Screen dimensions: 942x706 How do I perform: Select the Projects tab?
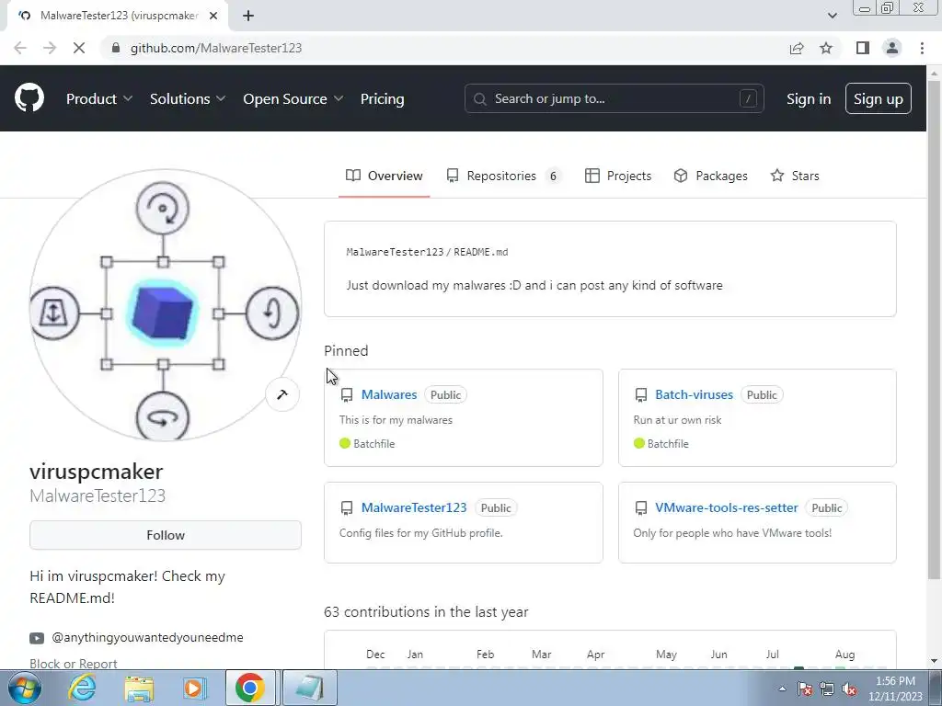tap(618, 176)
